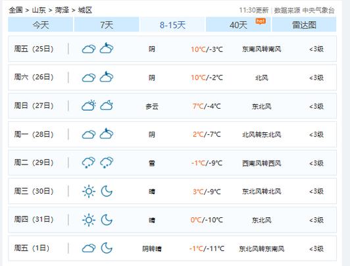Select the 周四 (31日) date label

tap(34, 219)
